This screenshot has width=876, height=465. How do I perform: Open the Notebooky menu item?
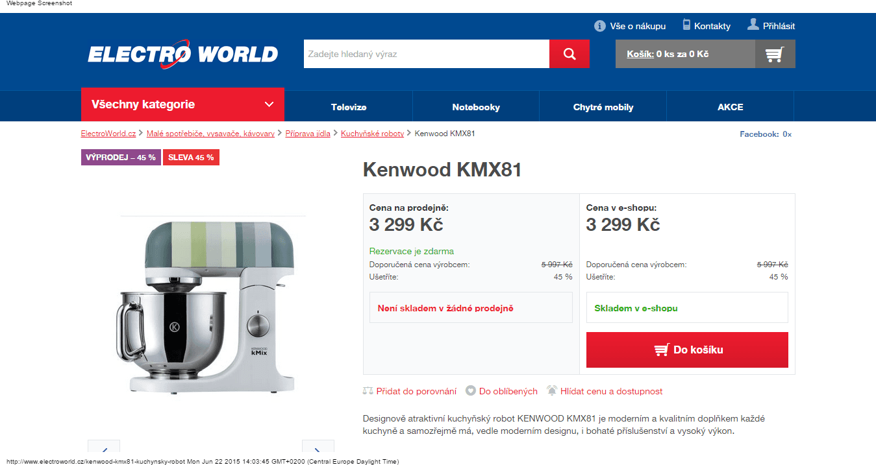(x=476, y=107)
